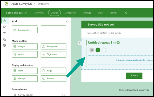154x97 pixels.
Task: Click the question number 1 badge
Action: 79,43
